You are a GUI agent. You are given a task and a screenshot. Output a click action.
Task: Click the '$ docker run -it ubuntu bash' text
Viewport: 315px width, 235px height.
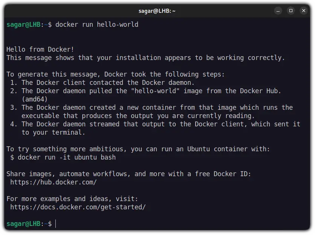63,157
